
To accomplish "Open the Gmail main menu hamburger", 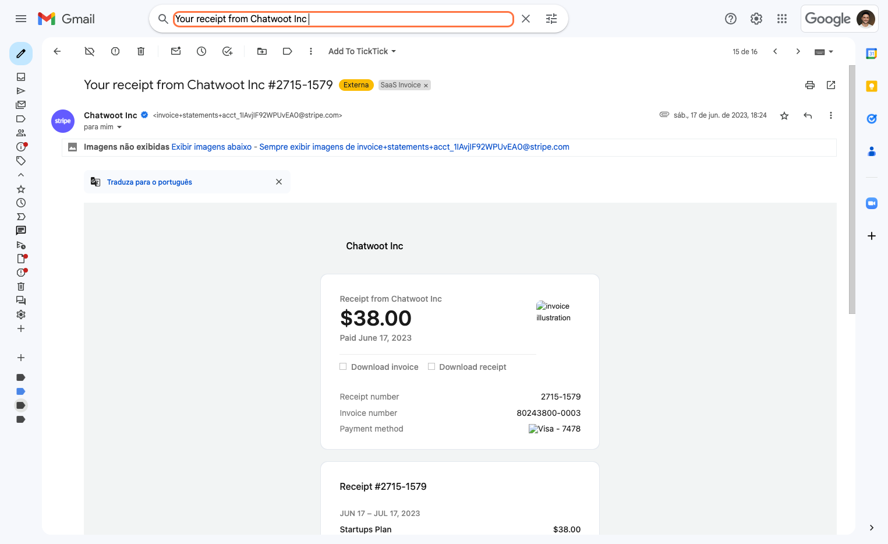I will click(21, 19).
